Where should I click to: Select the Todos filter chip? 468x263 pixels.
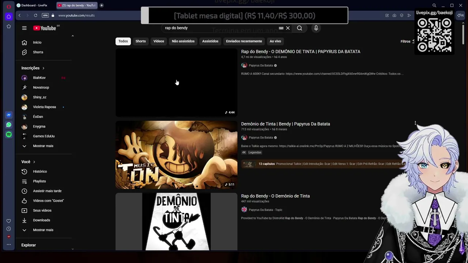click(123, 41)
